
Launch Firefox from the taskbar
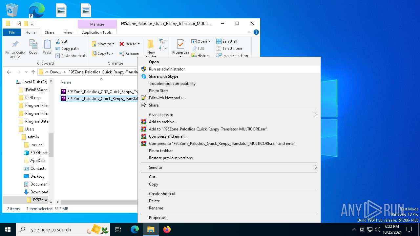(167, 229)
